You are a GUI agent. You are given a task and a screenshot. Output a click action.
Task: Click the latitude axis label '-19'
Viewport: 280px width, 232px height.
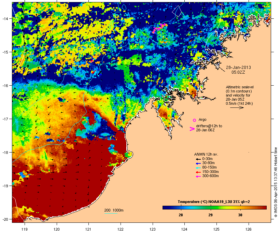[5, 186]
